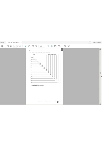Click the fit full page icon

coord(52,46)
